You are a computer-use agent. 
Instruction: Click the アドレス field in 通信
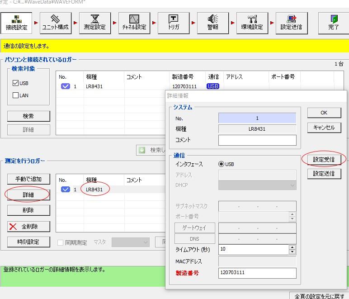(257, 175)
